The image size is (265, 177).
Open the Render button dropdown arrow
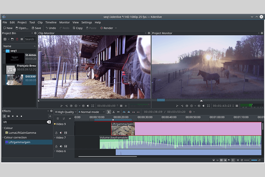coord(116,28)
